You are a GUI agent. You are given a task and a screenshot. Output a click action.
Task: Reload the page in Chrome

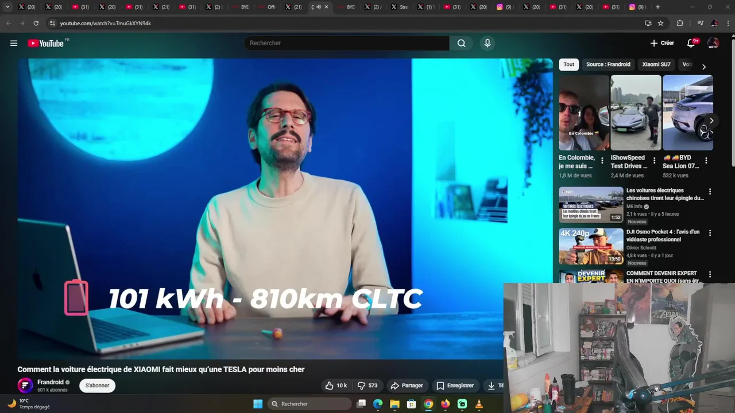coord(36,23)
